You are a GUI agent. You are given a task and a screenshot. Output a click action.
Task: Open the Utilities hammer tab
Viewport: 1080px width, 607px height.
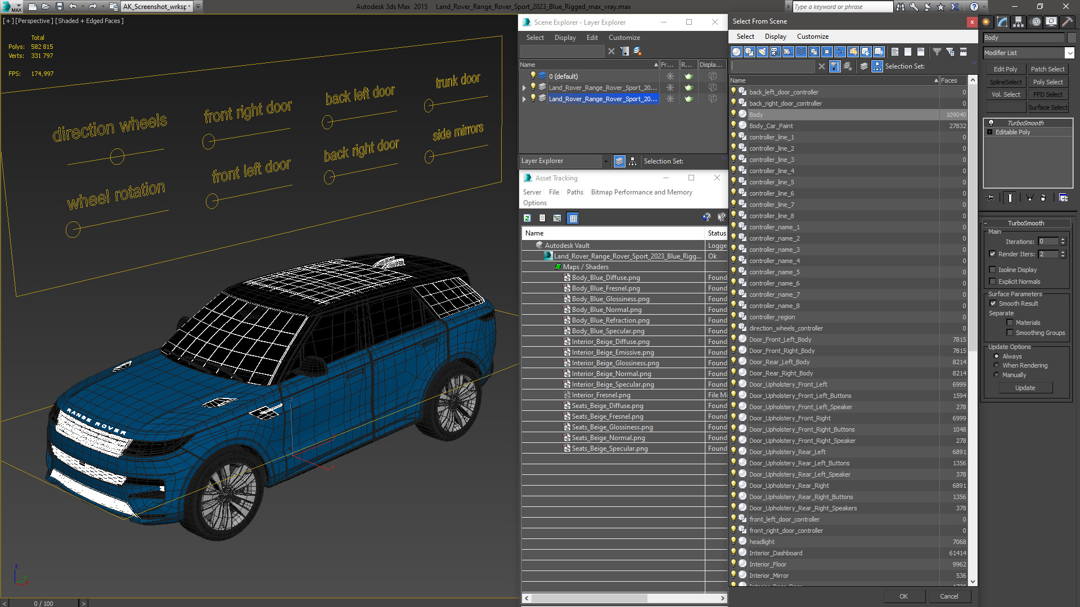tap(1067, 22)
